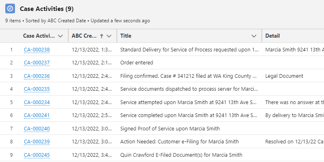Viewport: 324px width, 162px height.
Task: Open case activity link CA-000234
Action: pyautogui.click(x=37, y=102)
